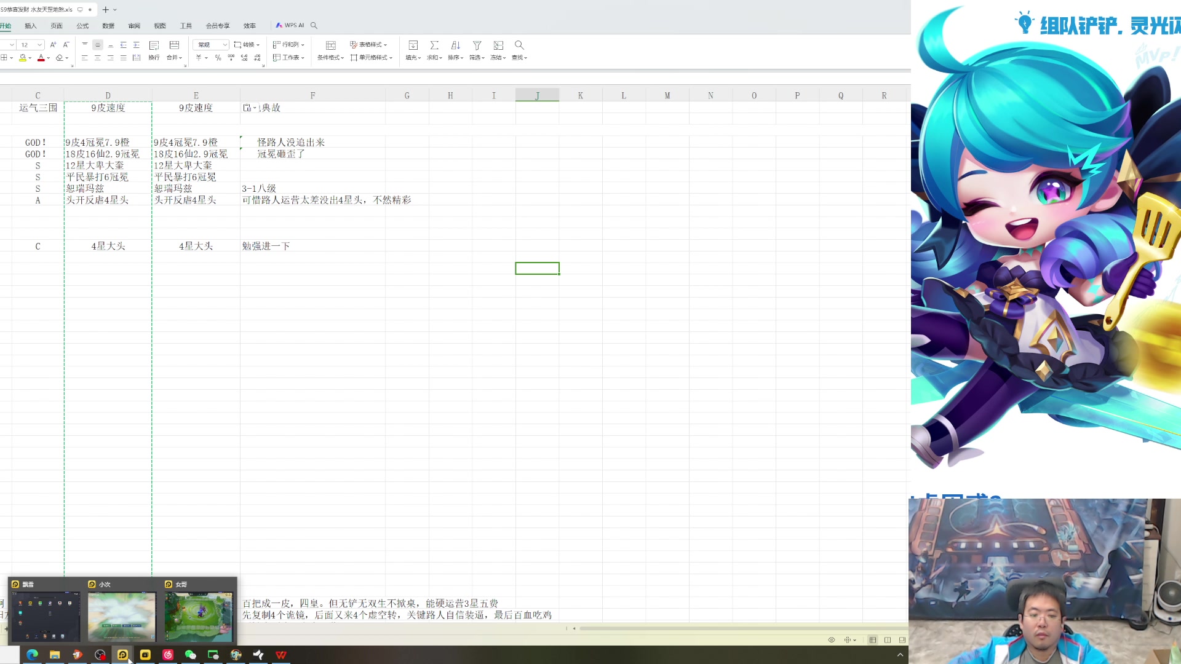
Task: Open Microsoft Edge from the taskbar
Action: point(32,655)
